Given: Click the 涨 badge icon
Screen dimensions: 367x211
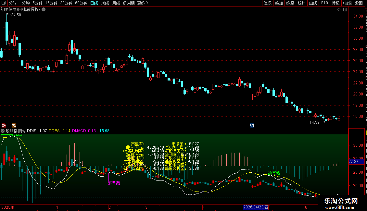Looking at the screenshot, I should pos(4,125).
